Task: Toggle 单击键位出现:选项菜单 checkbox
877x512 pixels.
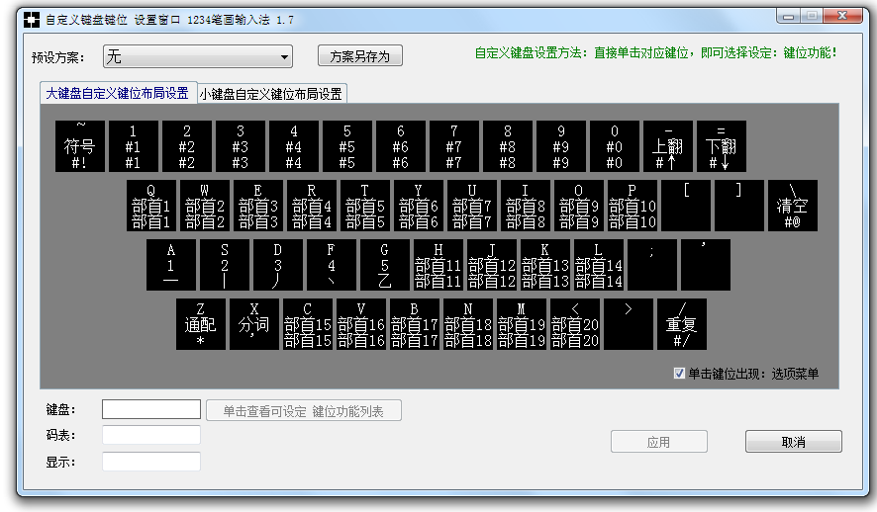Action: 679,374
